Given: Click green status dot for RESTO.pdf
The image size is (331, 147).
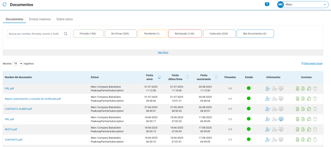Looking at the screenshot, I should click(x=249, y=129).
